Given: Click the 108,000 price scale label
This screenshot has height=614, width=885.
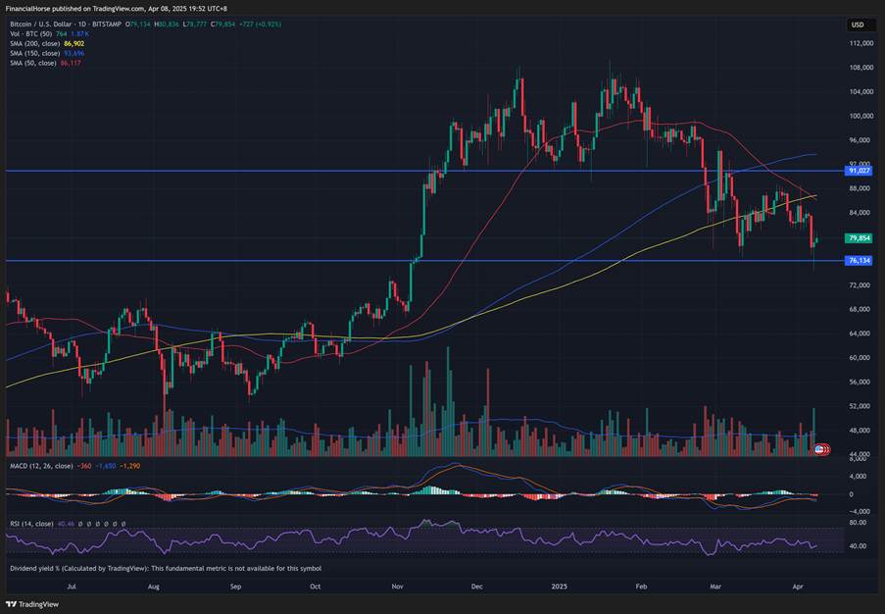Looking at the screenshot, I should (x=860, y=68).
